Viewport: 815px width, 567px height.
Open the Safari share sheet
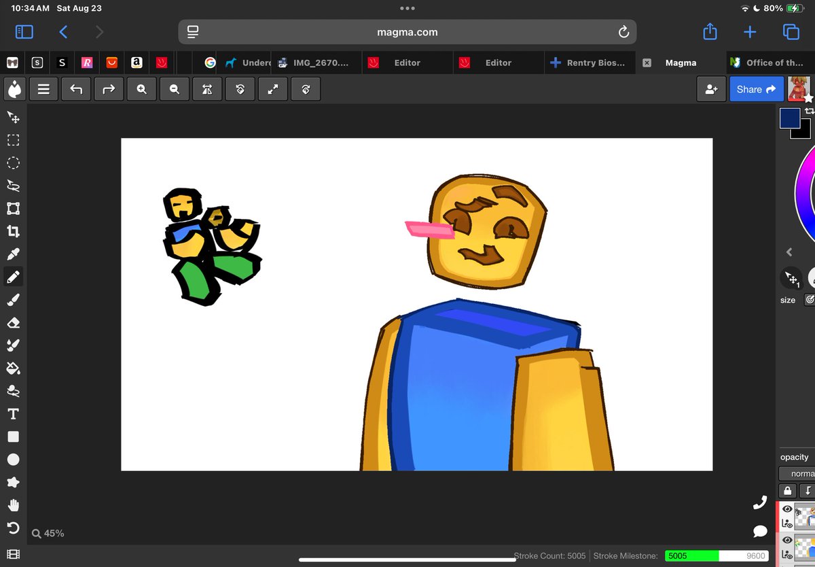coord(710,31)
